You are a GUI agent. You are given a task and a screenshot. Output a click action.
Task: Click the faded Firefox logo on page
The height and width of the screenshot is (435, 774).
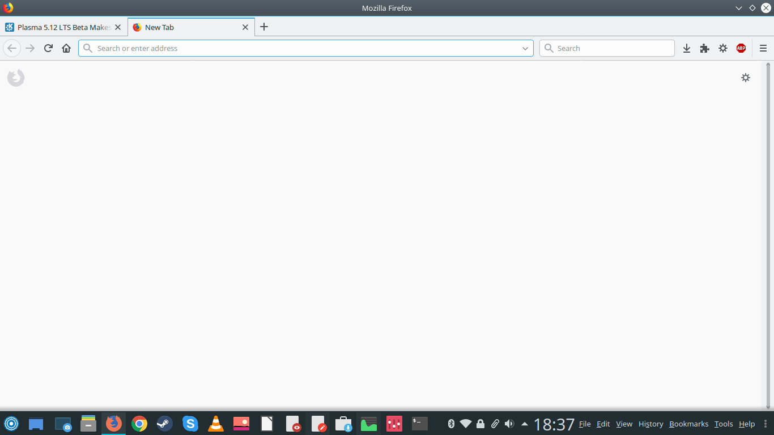[16, 78]
